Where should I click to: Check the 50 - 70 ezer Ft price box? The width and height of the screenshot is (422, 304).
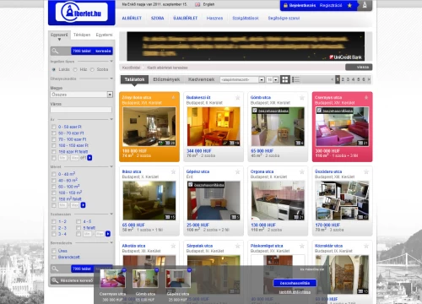coord(53,133)
